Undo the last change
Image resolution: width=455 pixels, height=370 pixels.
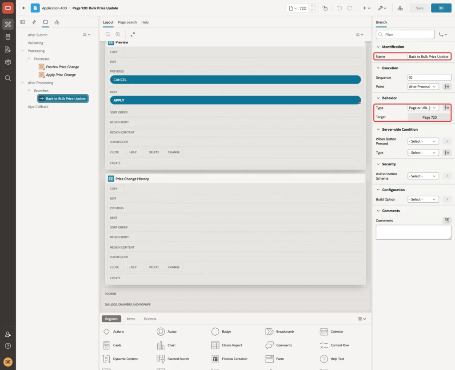pyautogui.click(x=339, y=8)
